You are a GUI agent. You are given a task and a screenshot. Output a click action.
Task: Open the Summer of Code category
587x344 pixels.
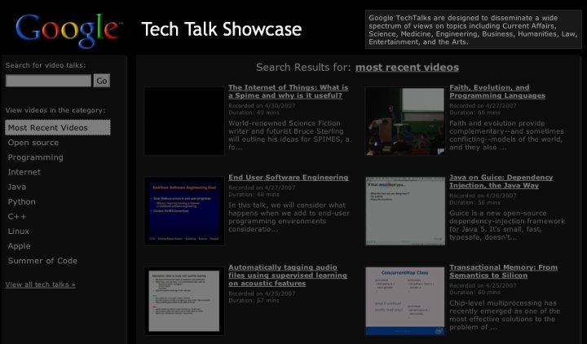coord(42,261)
